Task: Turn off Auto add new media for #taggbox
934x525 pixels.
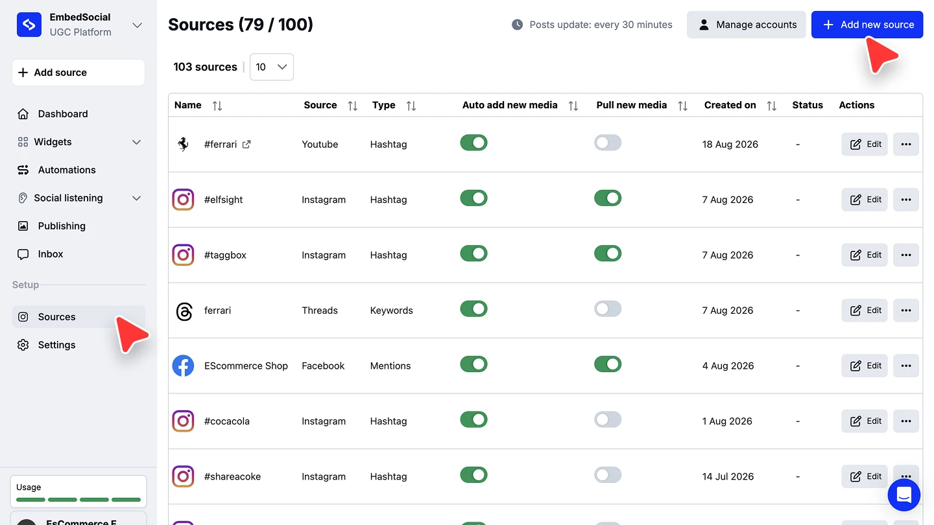Action: pos(473,253)
